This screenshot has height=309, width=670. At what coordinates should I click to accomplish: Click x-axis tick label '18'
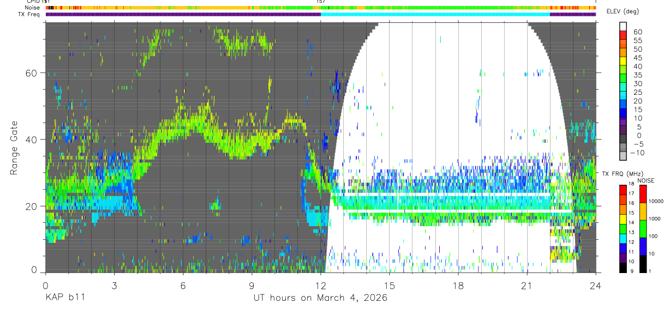458,286
